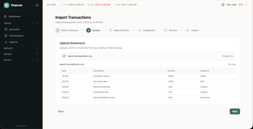Click the v1.0.0-beta.1 version label
This screenshot has height=129, width=253.
tap(21, 126)
